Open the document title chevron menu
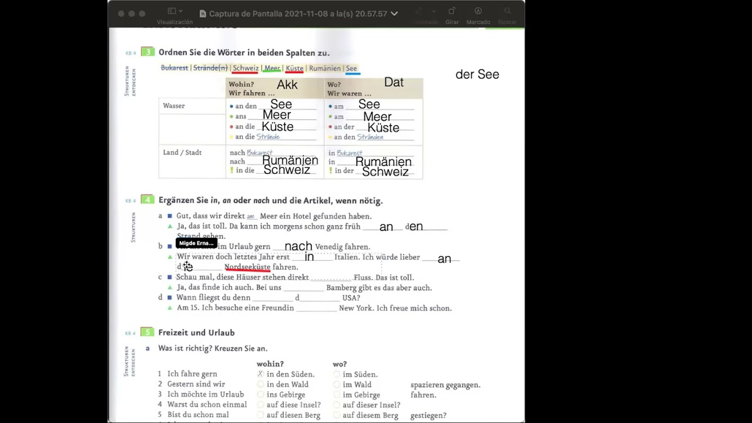 tap(394, 14)
